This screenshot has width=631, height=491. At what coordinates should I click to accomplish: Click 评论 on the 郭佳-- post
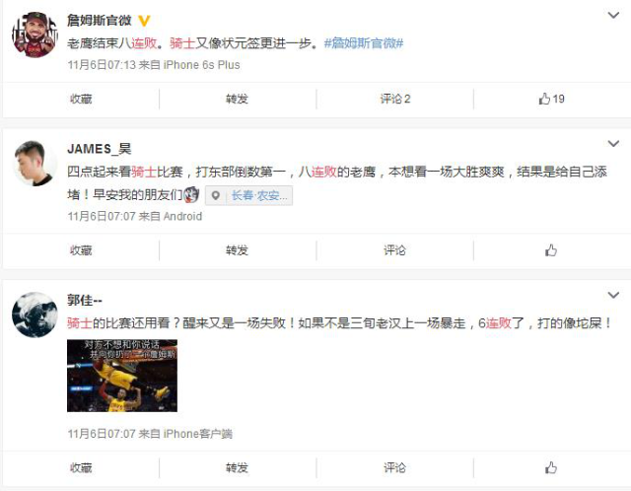click(394, 467)
